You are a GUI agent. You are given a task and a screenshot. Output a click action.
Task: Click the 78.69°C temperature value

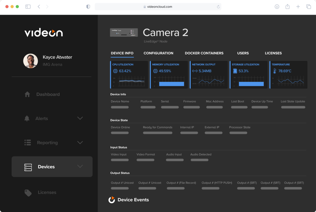tap(285, 71)
